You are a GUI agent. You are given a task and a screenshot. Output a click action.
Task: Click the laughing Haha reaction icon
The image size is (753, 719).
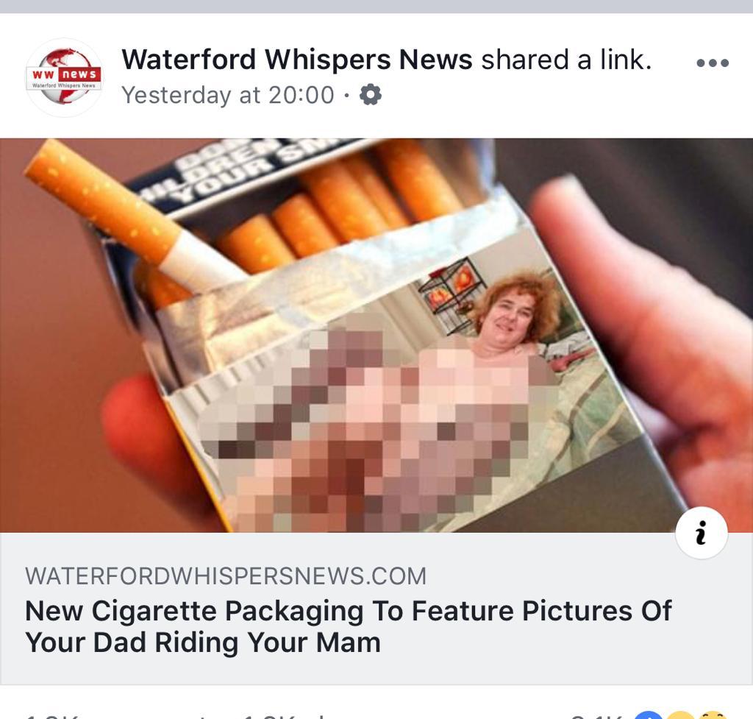pyautogui.click(x=713, y=714)
